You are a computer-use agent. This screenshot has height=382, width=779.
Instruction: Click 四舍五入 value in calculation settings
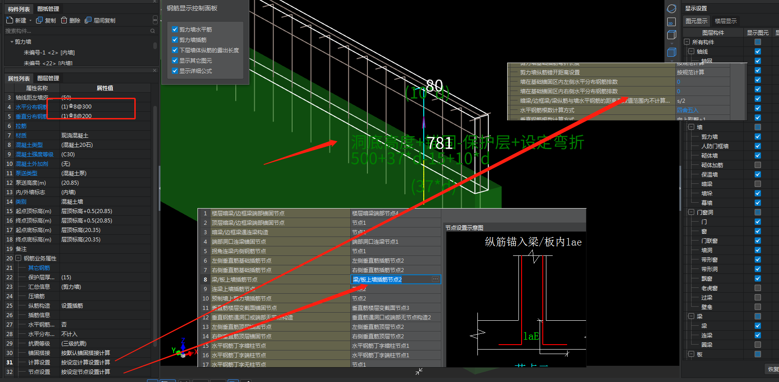[687, 110]
